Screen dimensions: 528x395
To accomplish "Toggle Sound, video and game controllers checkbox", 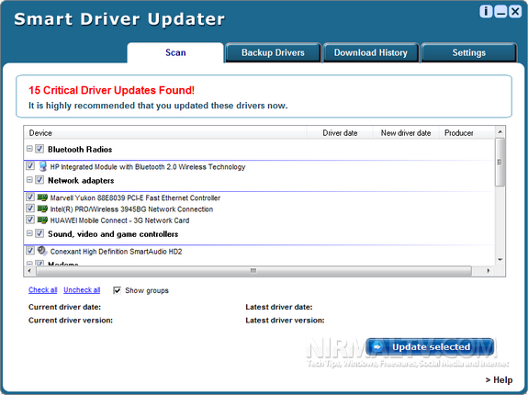I will coord(39,233).
